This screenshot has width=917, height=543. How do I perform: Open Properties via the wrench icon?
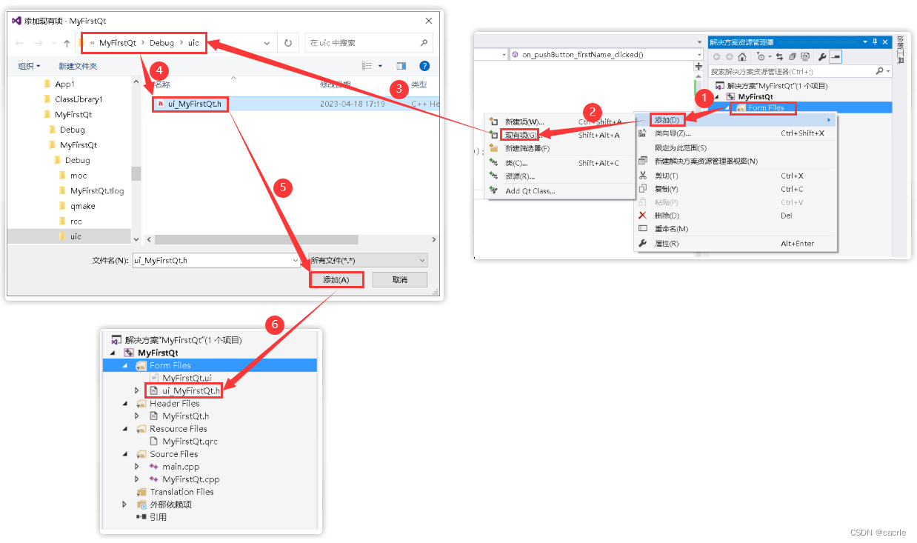coord(823,56)
